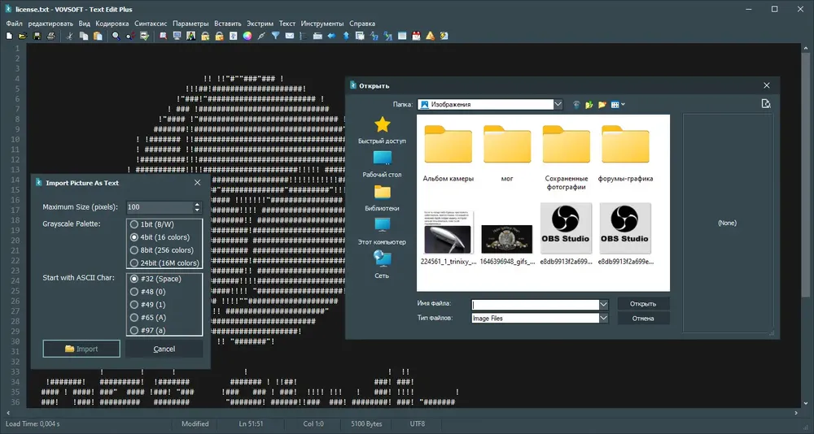Click the Отмена button in Open dialog
Image resolution: width=814 pixels, height=434 pixels.
643,319
